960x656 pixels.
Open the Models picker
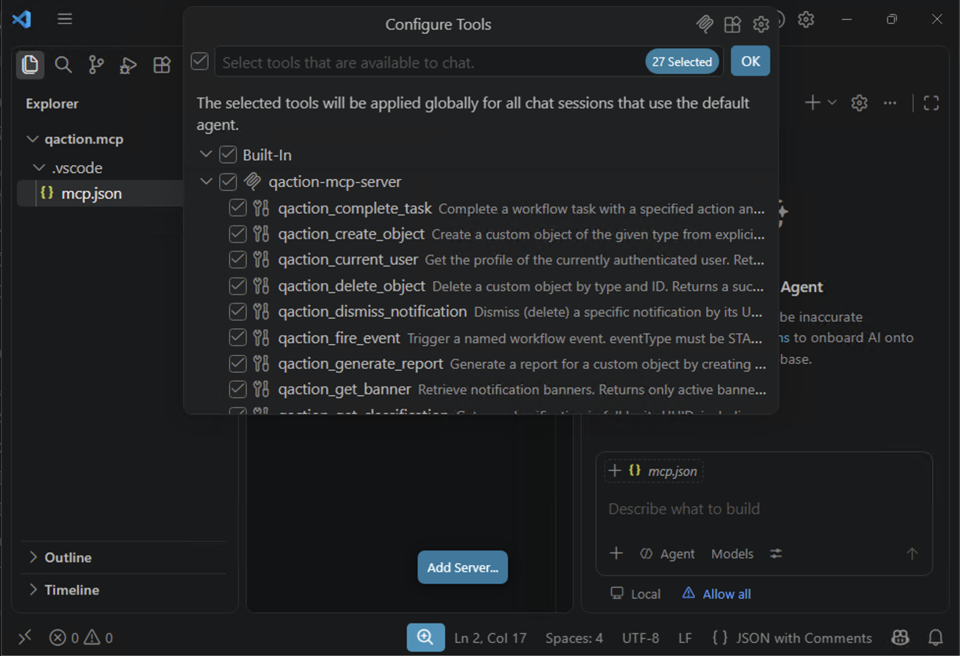tap(732, 554)
